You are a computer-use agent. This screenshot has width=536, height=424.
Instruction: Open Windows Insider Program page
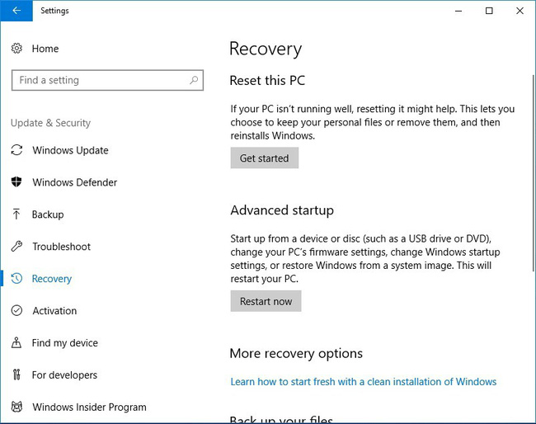click(x=89, y=408)
